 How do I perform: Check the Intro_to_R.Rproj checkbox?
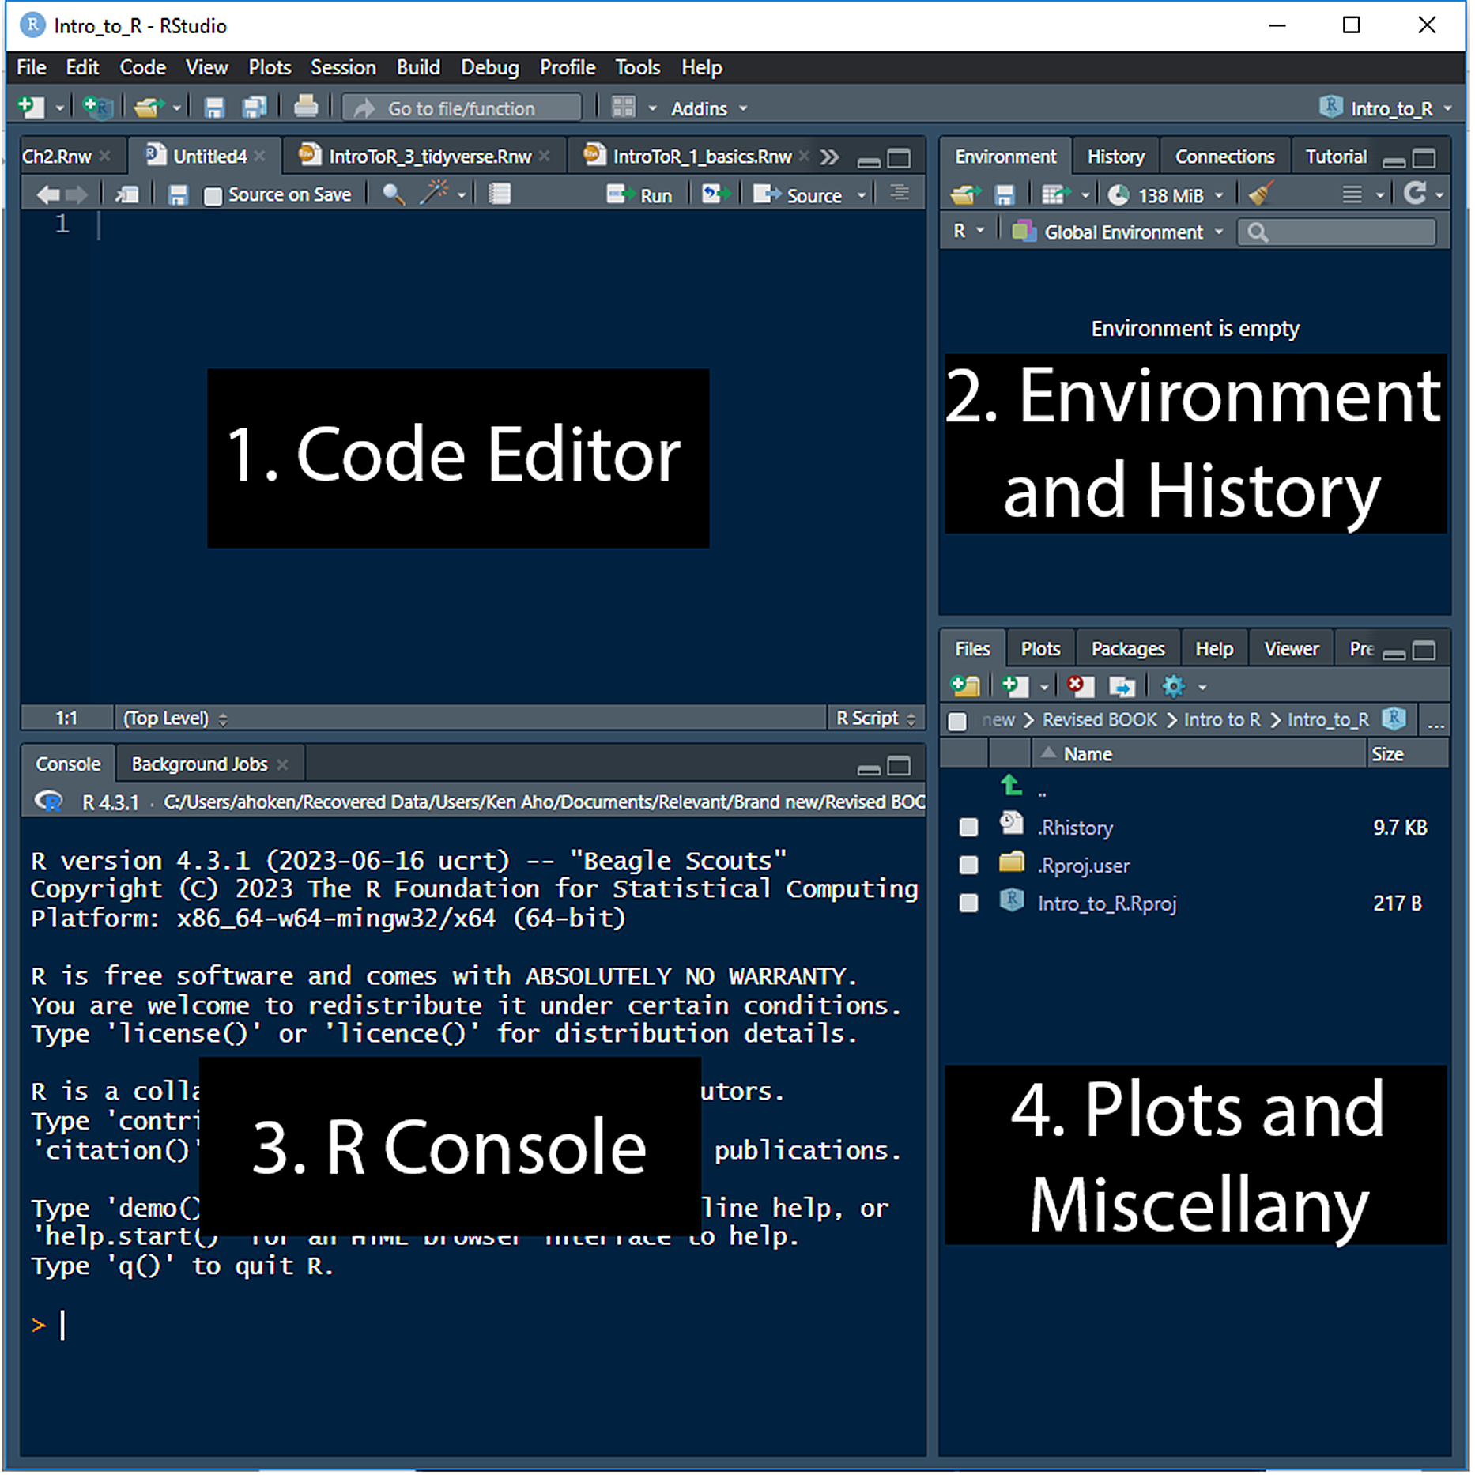click(x=968, y=903)
